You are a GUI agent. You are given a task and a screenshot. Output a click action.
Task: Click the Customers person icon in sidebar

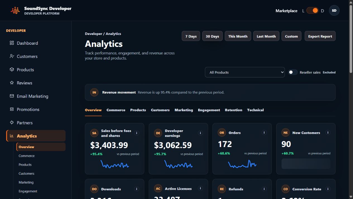pos(12,56)
